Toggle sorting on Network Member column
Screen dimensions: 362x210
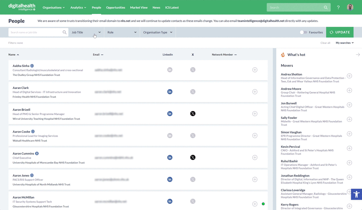(x=224, y=55)
